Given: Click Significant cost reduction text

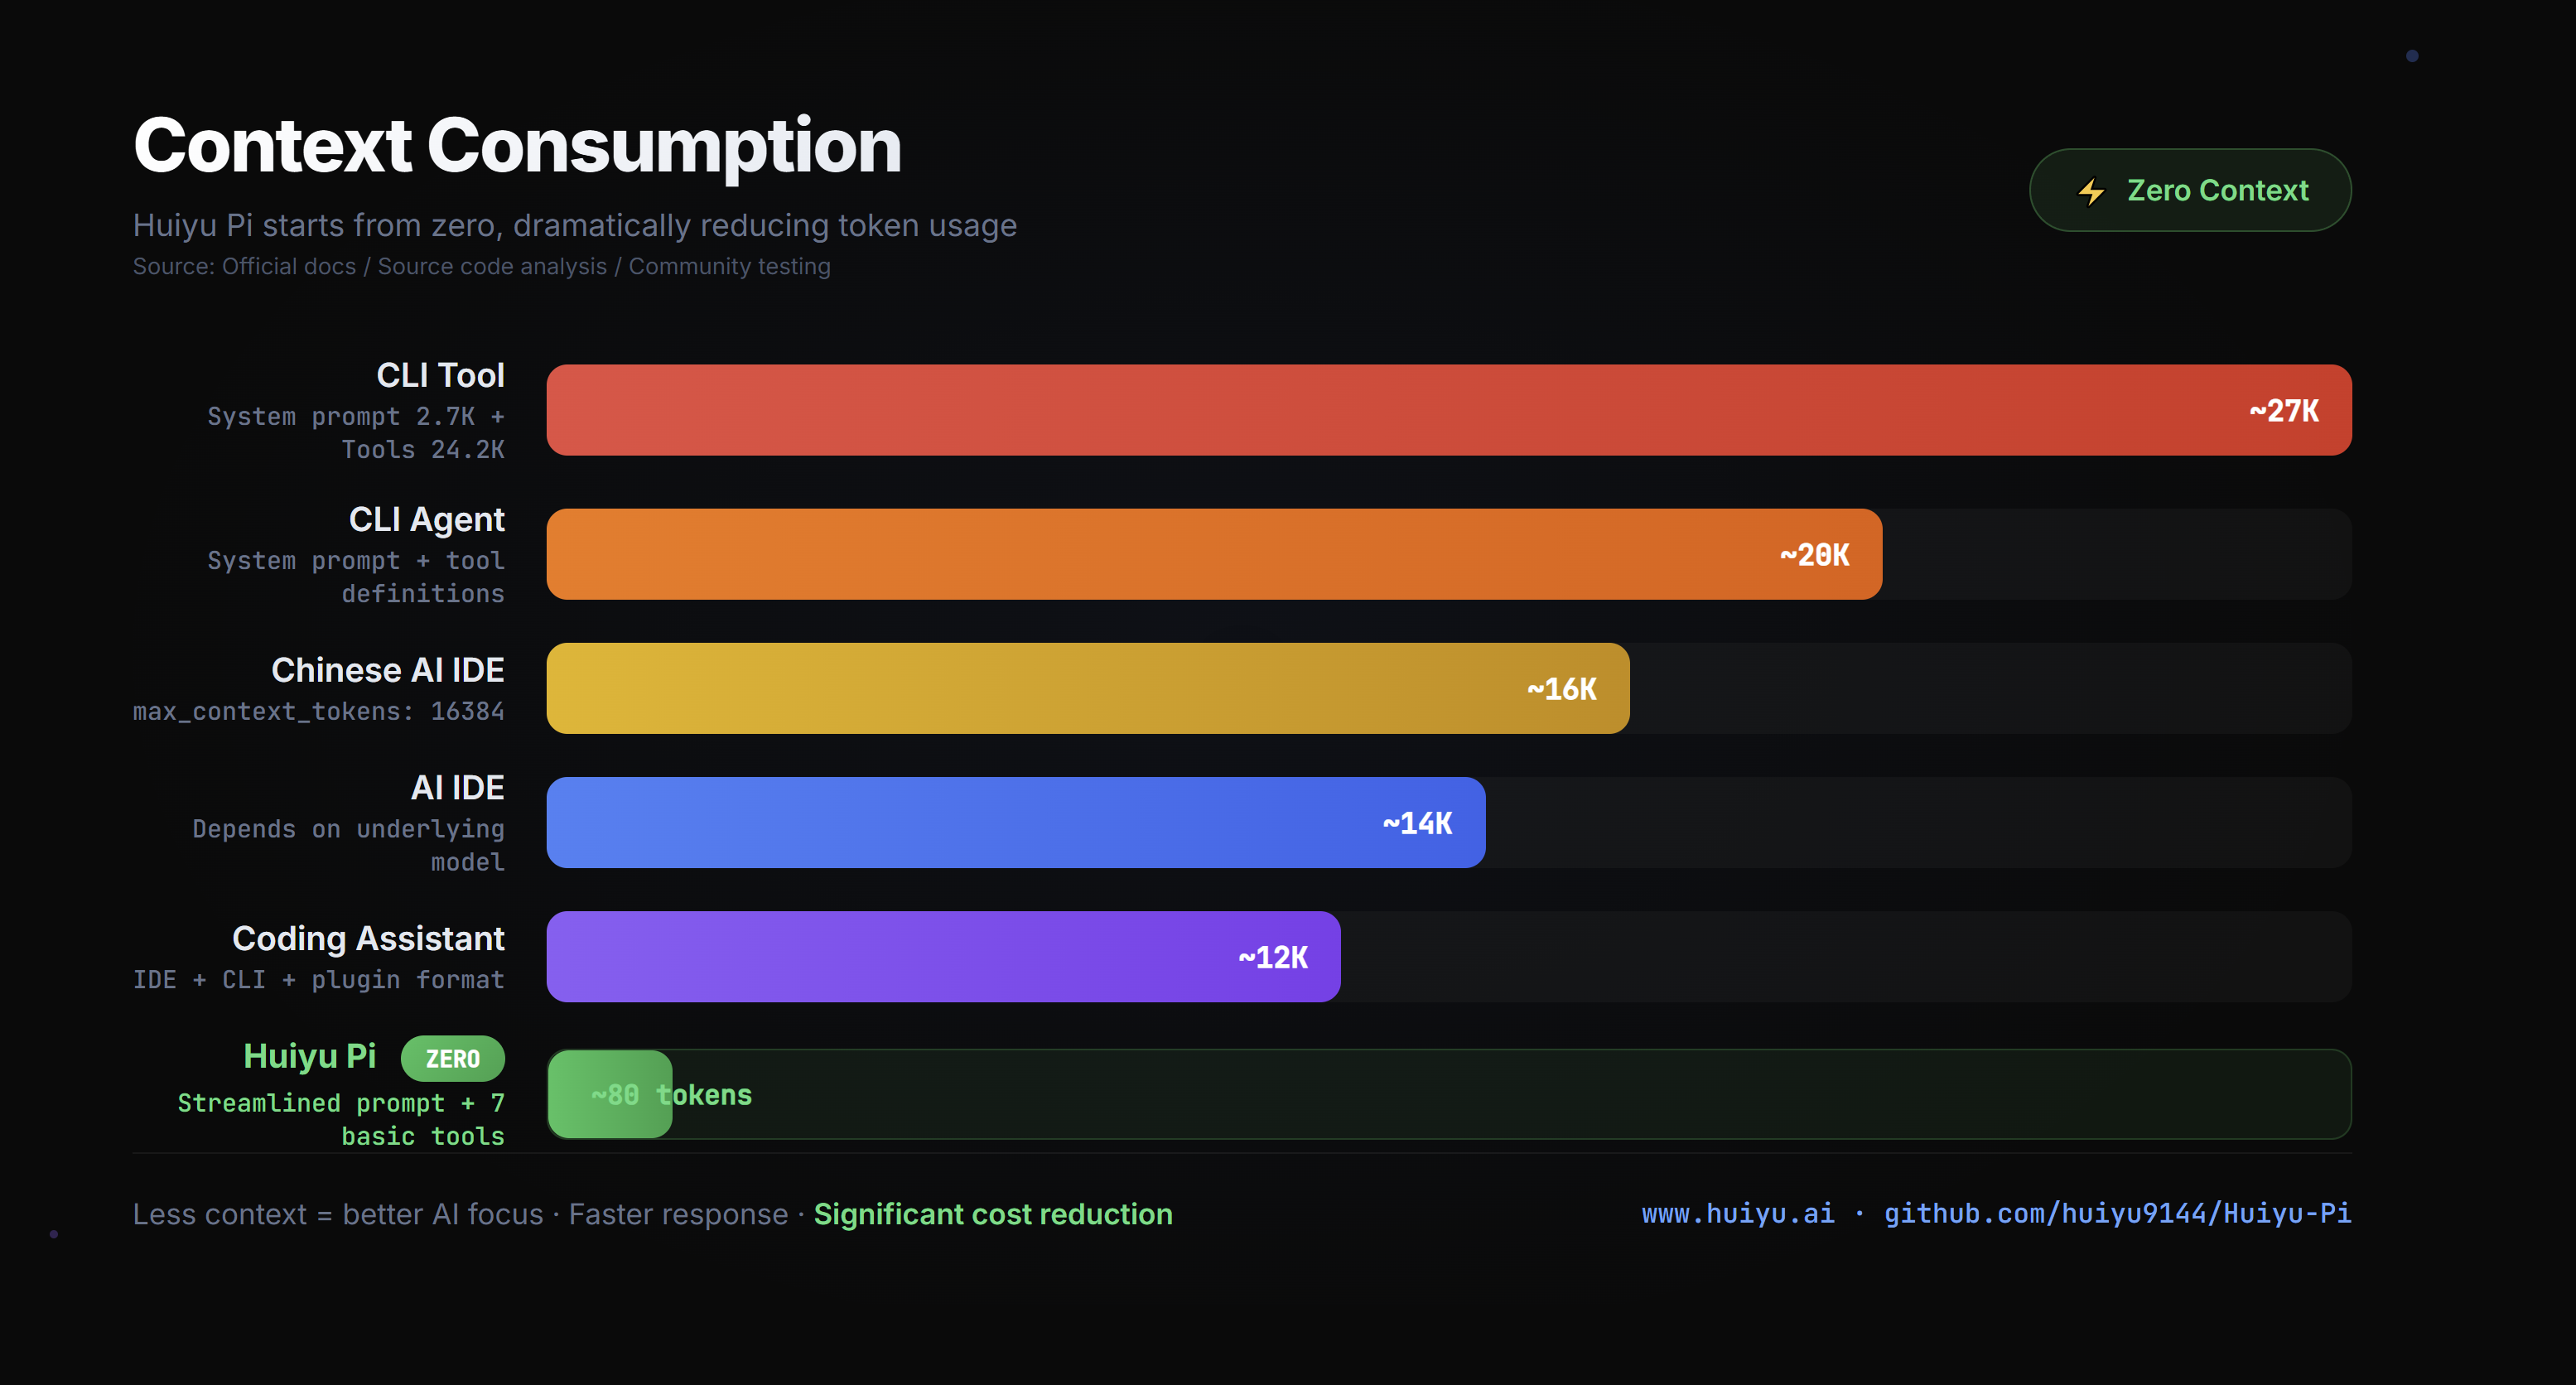Looking at the screenshot, I should [993, 1213].
